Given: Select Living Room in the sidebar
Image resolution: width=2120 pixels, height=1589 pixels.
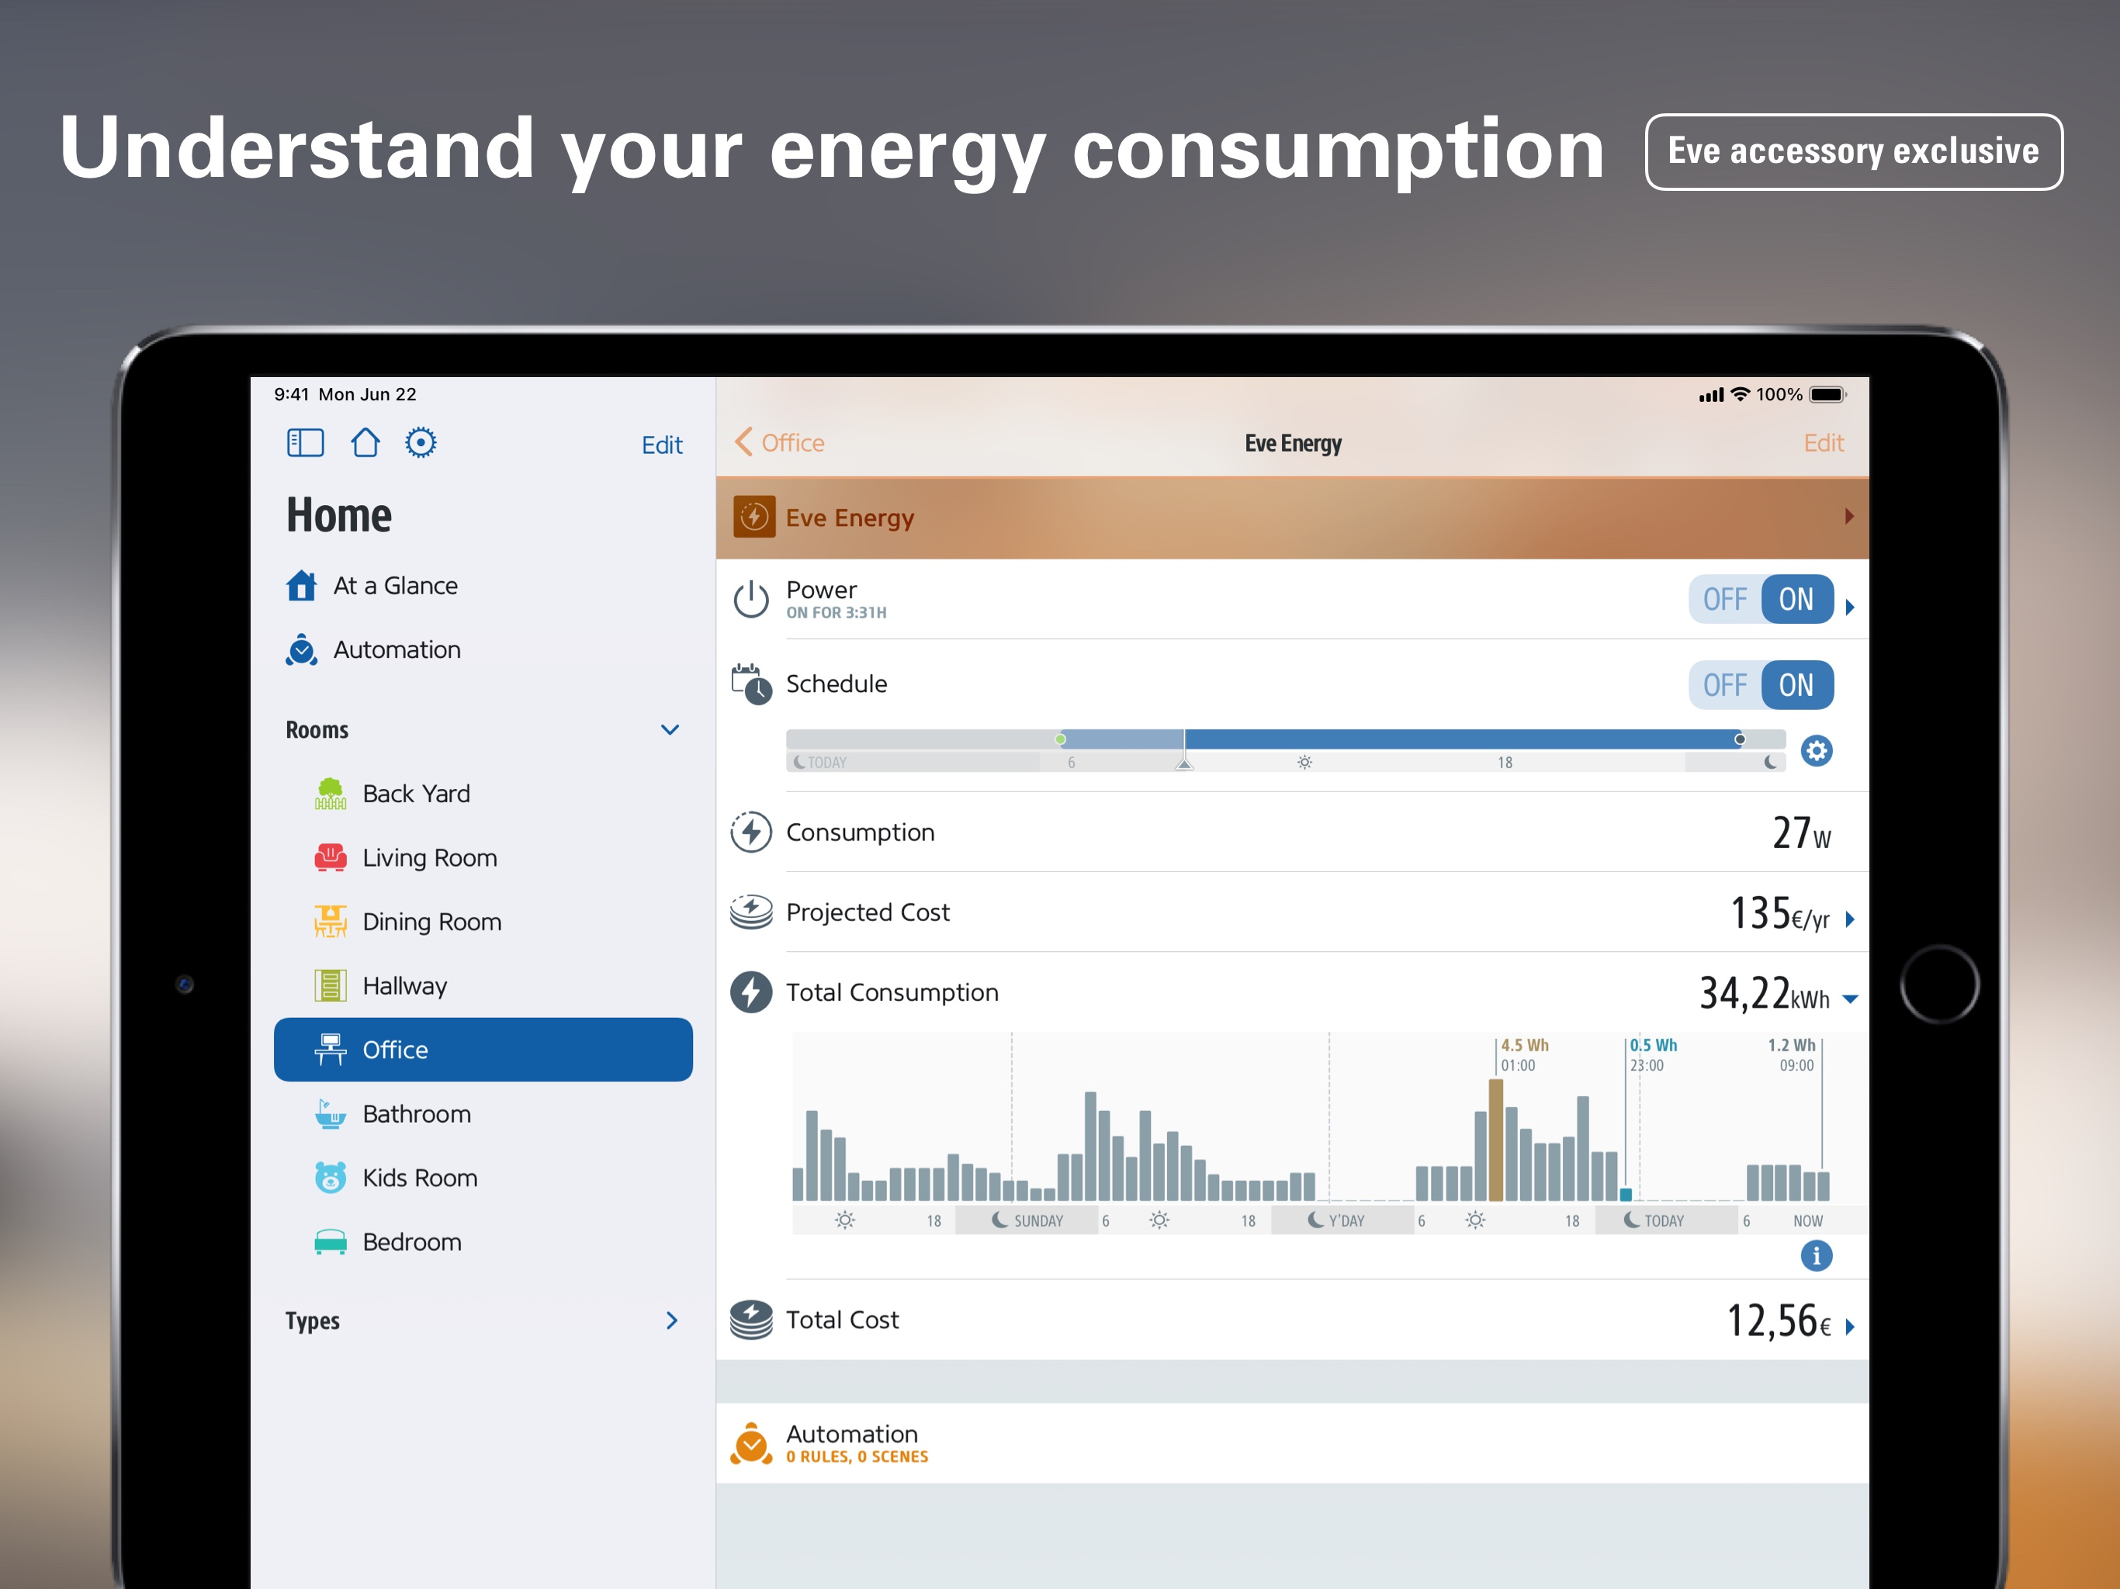Looking at the screenshot, I should click(x=428, y=858).
